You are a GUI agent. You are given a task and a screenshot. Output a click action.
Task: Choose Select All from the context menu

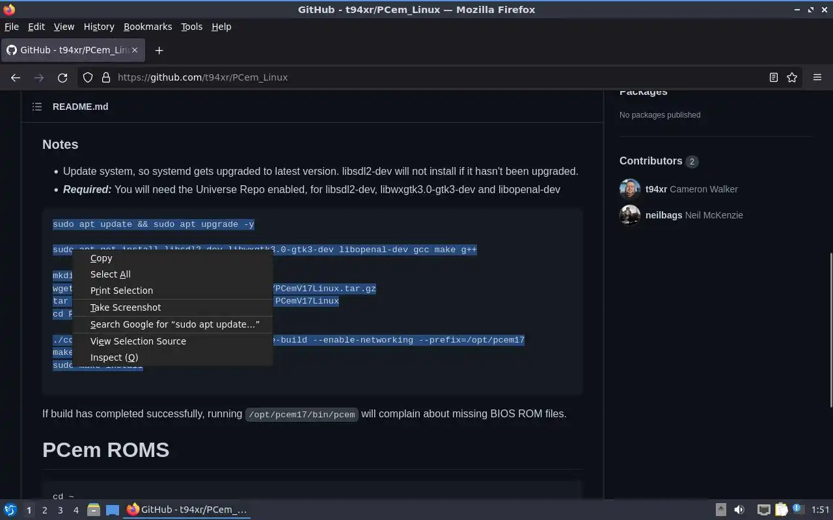[x=172, y=274]
